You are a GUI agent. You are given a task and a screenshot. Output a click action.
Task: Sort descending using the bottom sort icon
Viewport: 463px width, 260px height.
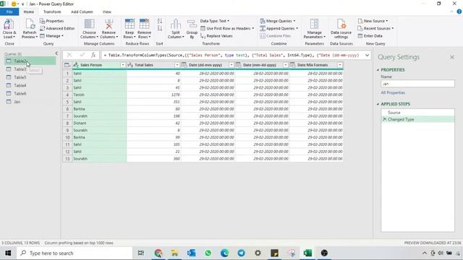coord(160,28)
